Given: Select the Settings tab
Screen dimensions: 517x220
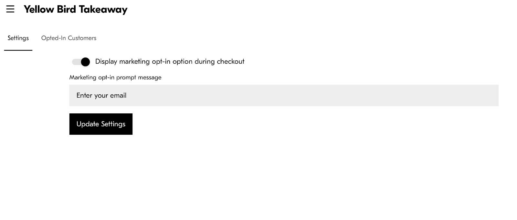Looking at the screenshot, I should [18, 38].
